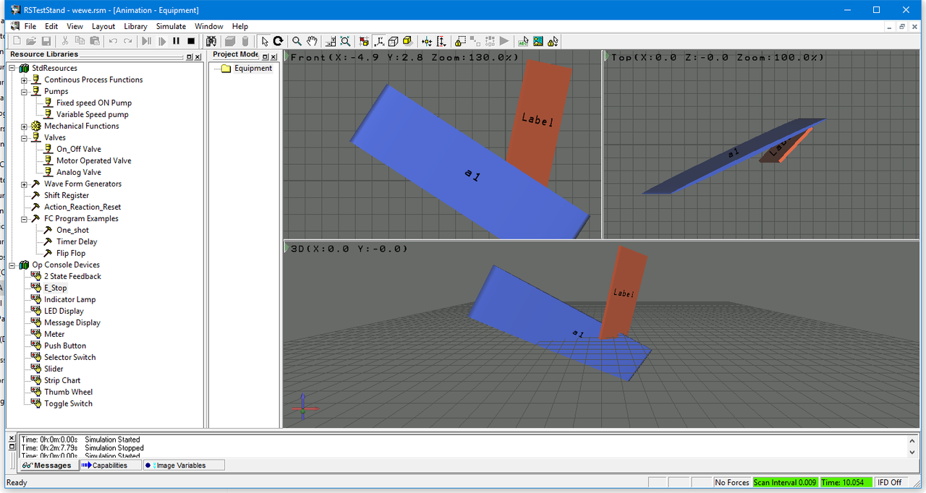Toggle the XYZ axes display icon
This screenshot has height=493, width=926.
pyautogui.click(x=378, y=41)
